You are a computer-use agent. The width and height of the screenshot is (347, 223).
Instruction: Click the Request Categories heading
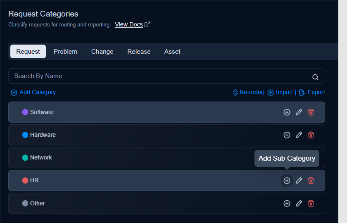(x=43, y=14)
